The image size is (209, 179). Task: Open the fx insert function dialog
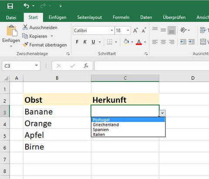click(86, 66)
